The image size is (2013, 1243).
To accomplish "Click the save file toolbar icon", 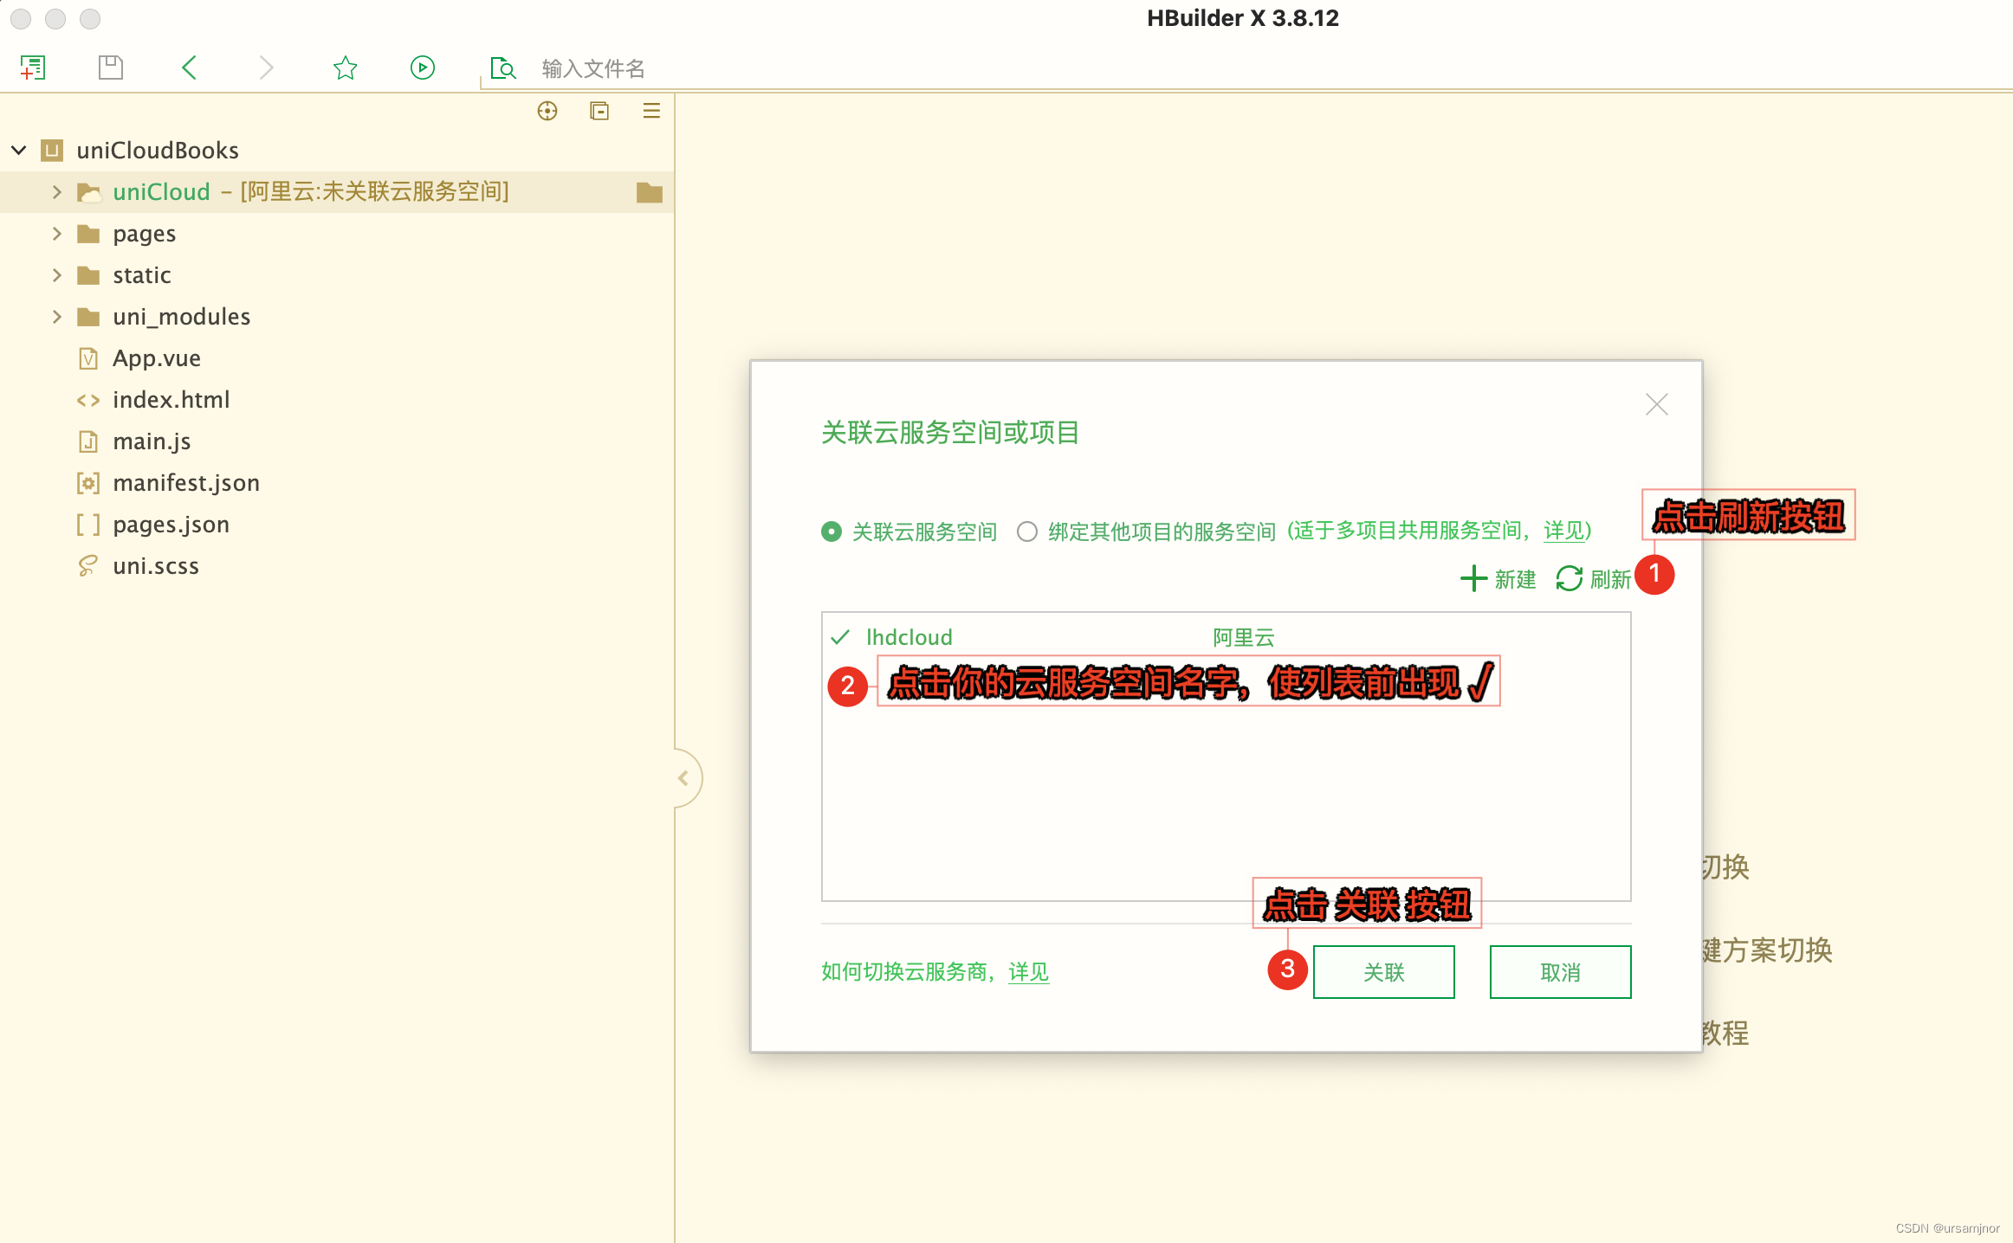I will pyautogui.click(x=111, y=68).
